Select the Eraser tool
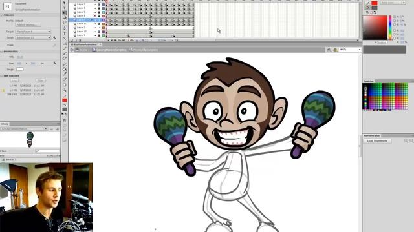Screen dimensions: 414x232 65,79
